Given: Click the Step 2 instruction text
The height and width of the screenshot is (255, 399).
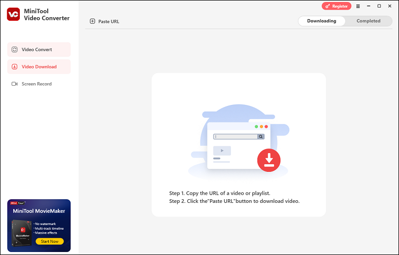Looking at the screenshot, I should click(x=235, y=201).
